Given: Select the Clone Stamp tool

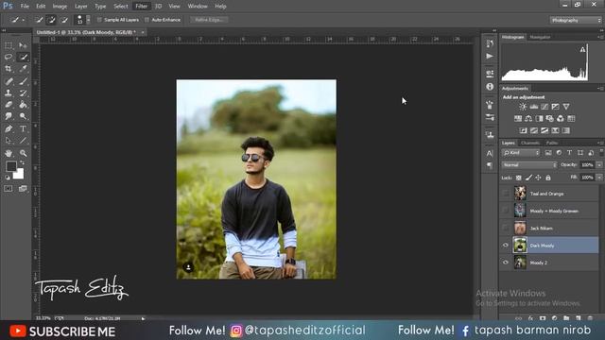Looking at the screenshot, I should coord(9,93).
